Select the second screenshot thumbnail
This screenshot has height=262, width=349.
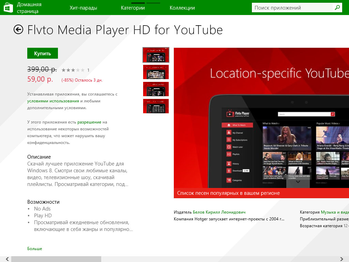tap(156, 72)
